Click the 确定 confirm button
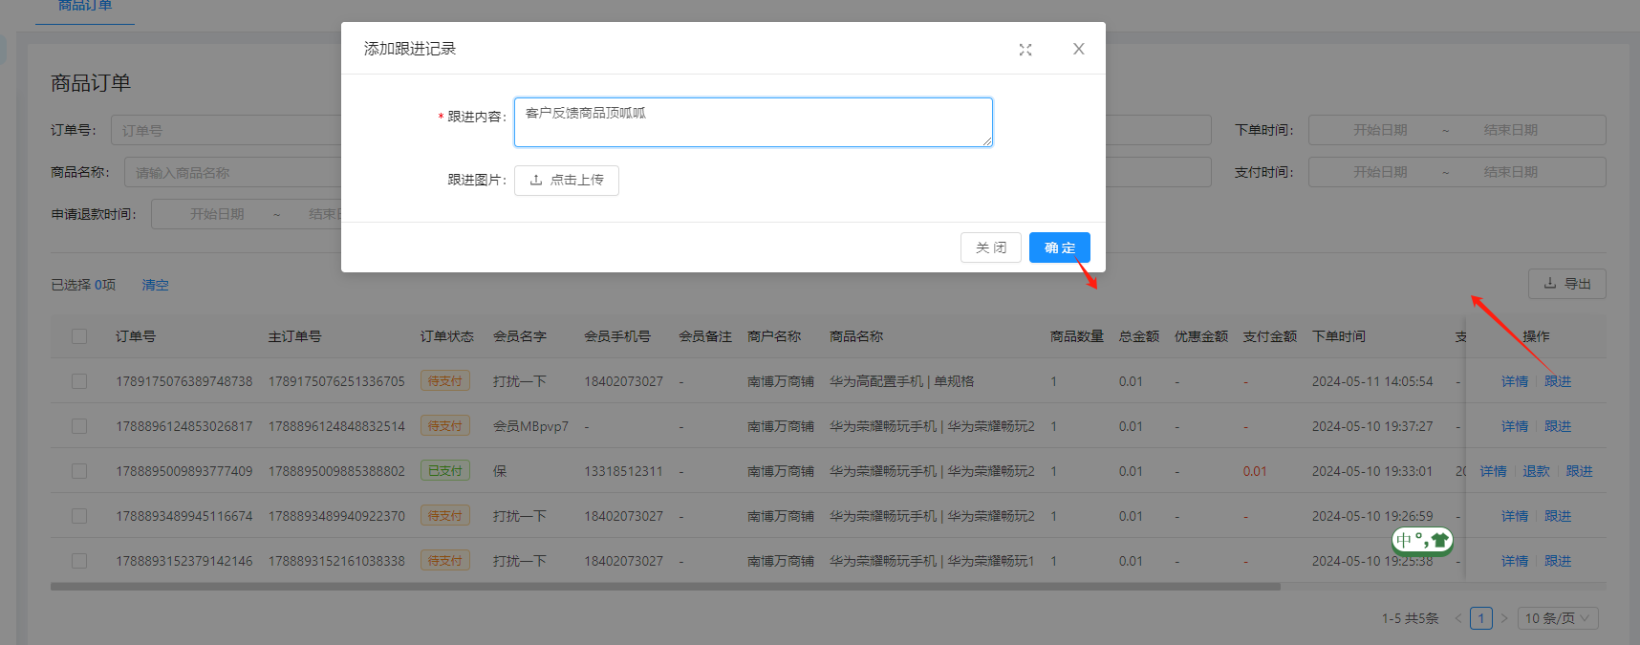The image size is (1640, 645). click(1060, 247)
